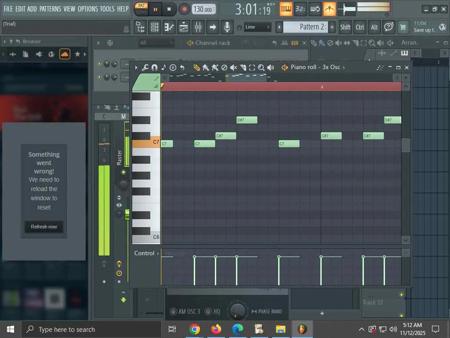Viewport: 450px width, 338px height.
Task: Select the playlist Draw pencil tool
Action: click(314, 43)
